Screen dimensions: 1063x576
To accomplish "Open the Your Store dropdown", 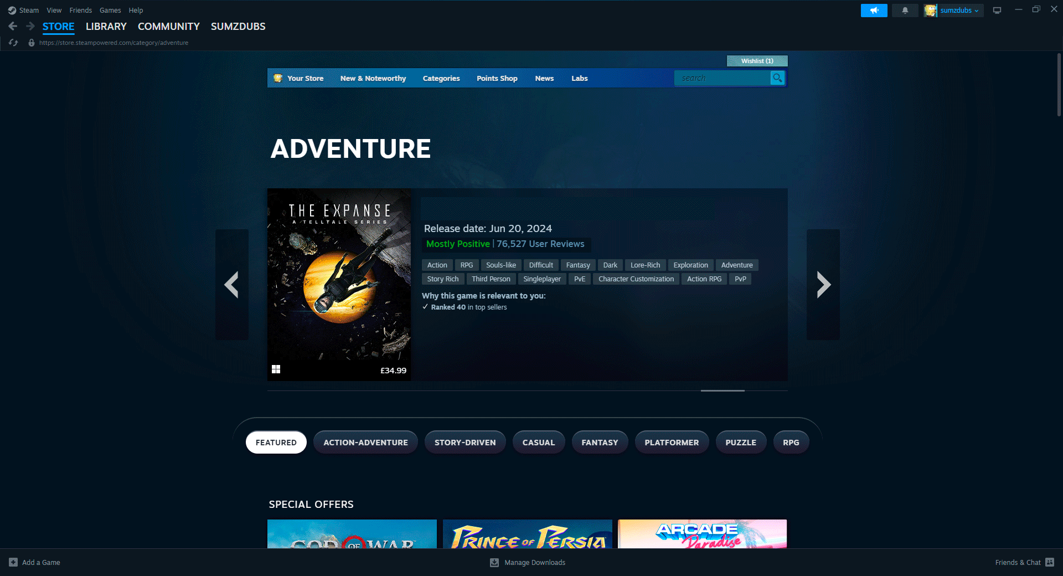I will pos(305,78).
